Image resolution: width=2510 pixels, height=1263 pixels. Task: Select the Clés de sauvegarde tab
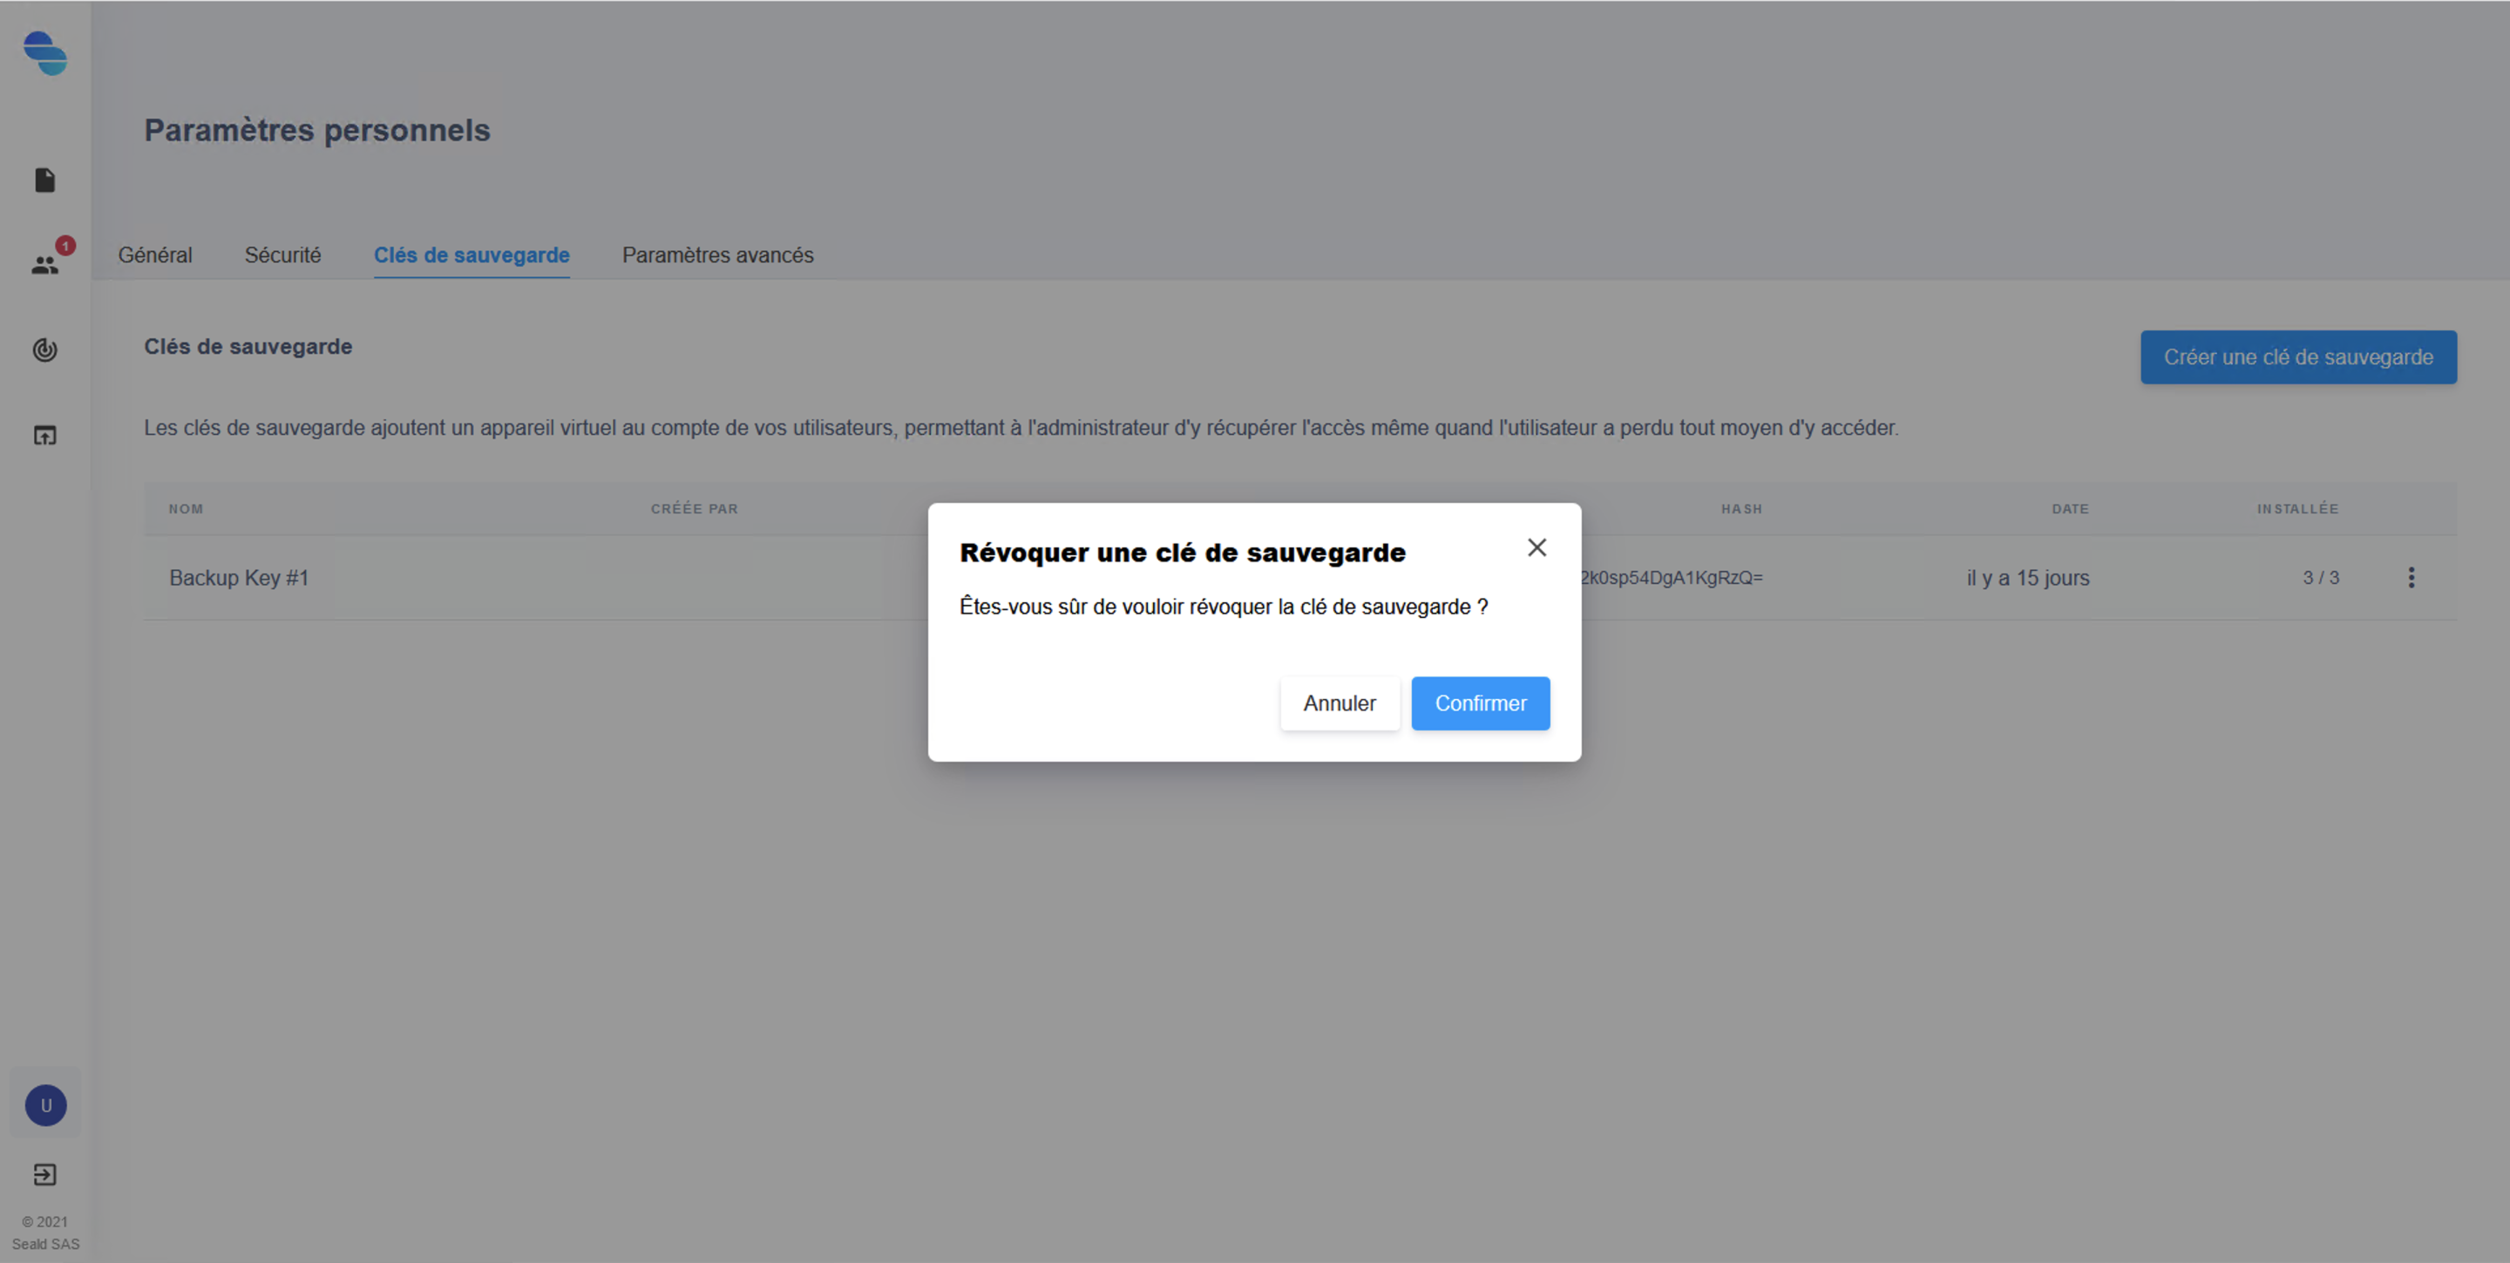pos(471,255)
